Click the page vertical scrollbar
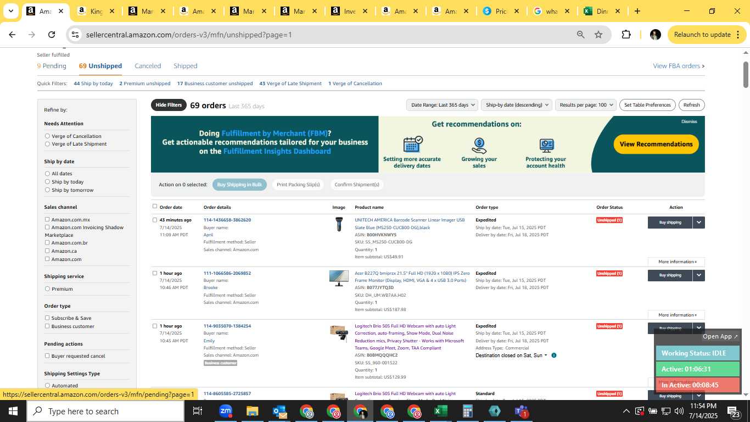Image resolution: width=750 pixels, height=422 pixels. (x=746, y=74)
